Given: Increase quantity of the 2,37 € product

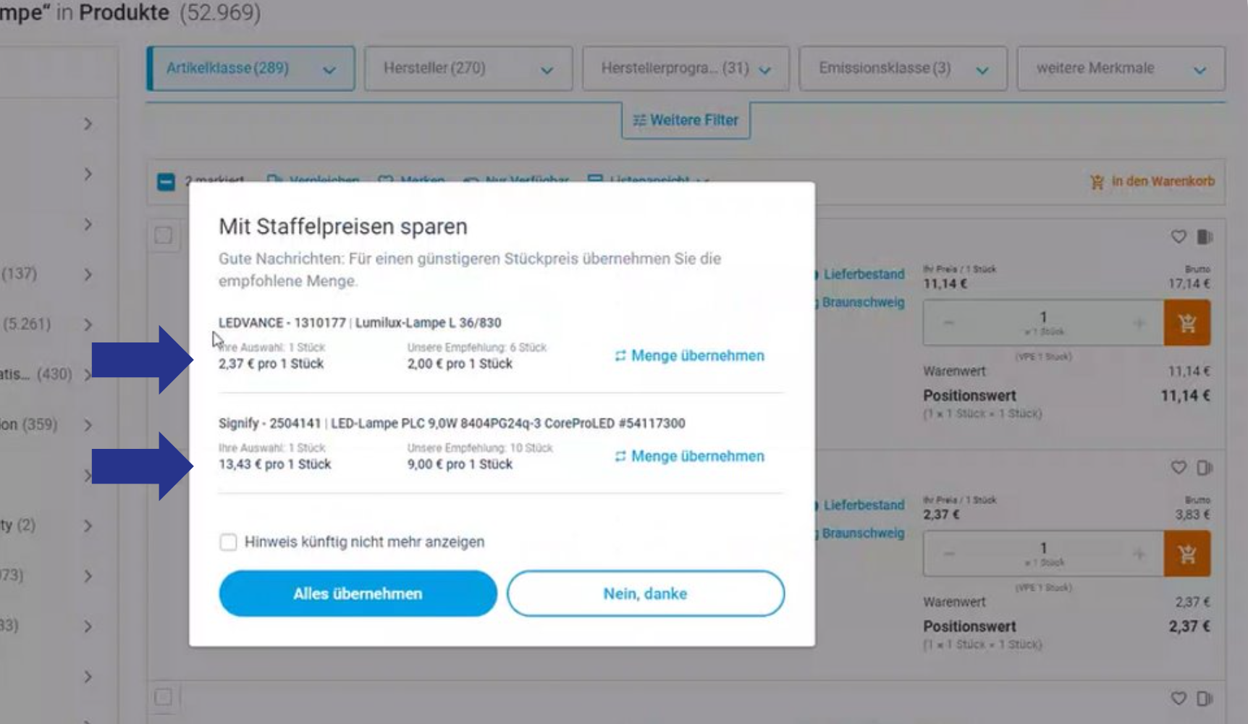Looking at the screenshot, I should 1139,554.
